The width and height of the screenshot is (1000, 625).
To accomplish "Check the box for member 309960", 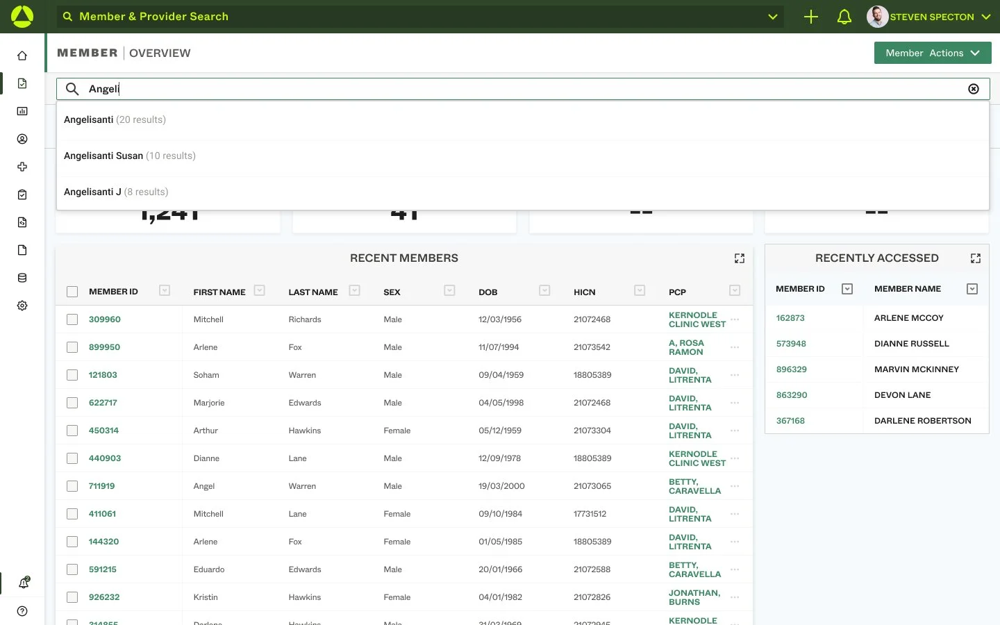I will 72,319.
